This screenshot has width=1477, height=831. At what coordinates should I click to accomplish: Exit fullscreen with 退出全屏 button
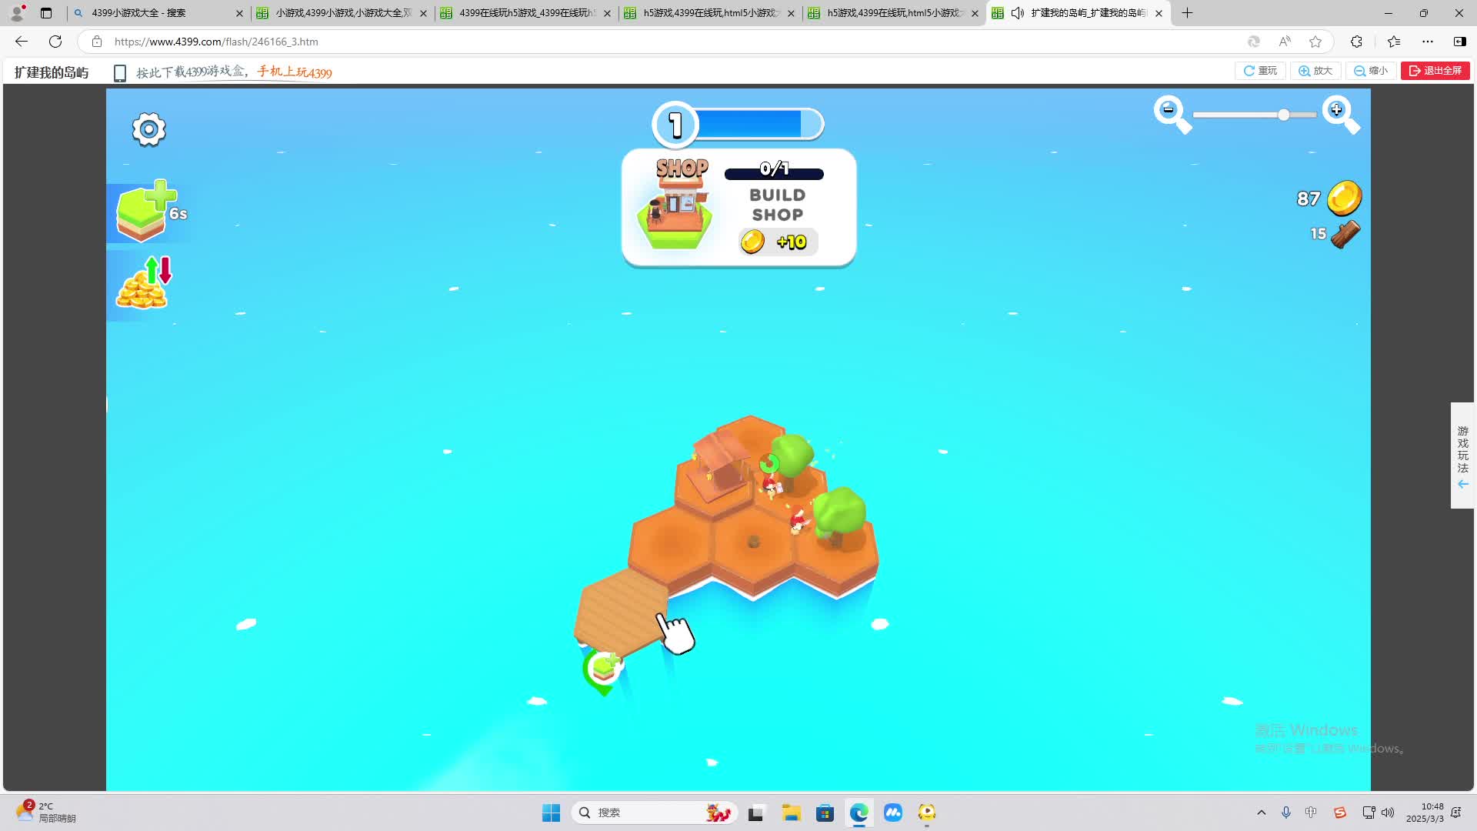tap(1435, 71)
